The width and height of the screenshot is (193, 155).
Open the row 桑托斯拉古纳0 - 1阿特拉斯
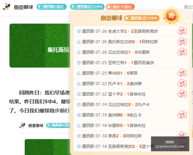coord(131,42)
